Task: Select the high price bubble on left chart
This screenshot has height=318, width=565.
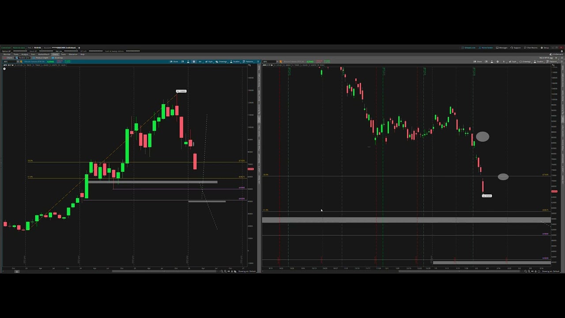Action: click(x=181, y=91)
